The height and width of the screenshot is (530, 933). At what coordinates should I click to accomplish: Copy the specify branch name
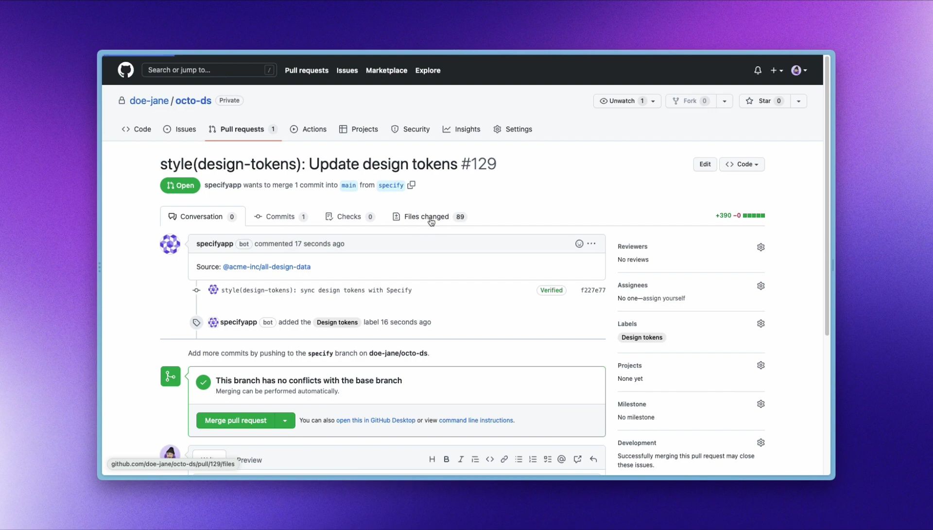pos(411,185)
